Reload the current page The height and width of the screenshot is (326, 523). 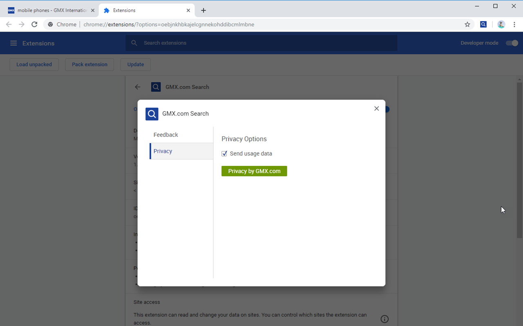pos(34,24)
